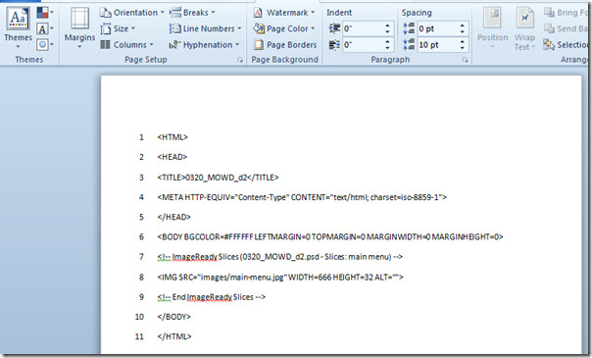This screenshot has height=358, width=592.
Task: Open Selection Pane button
Action: tap(566, 45)
